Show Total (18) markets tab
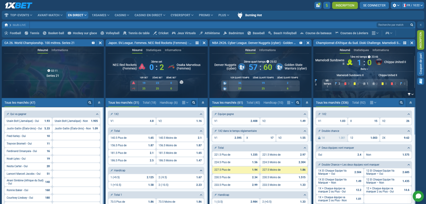 (x=149, y=103)
